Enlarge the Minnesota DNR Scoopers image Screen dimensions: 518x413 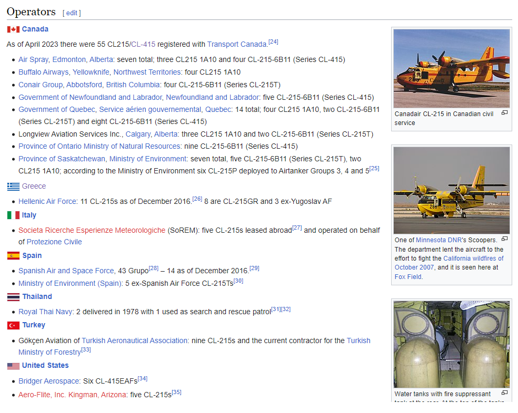(x=504, y=239)
